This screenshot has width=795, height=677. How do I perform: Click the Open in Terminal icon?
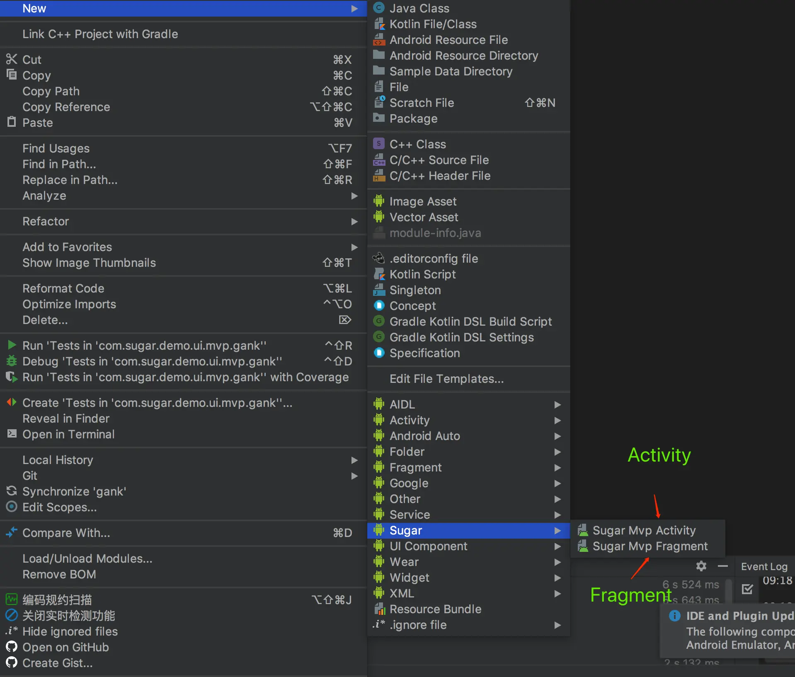[x=12, y=434]
